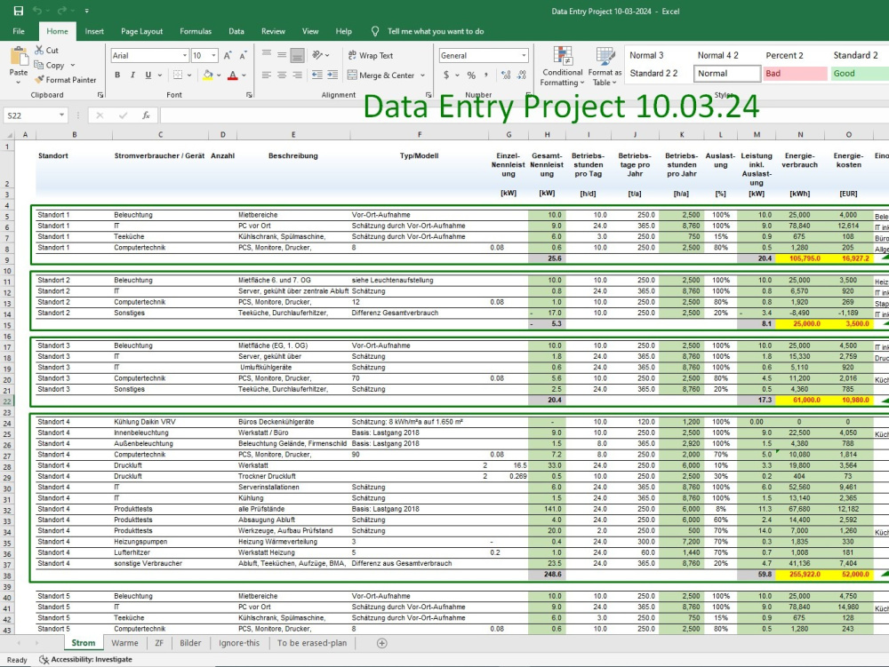This screenshot has width=889, height=667.
Task: Click the red Font Color swatch
Action: (232, 75)
